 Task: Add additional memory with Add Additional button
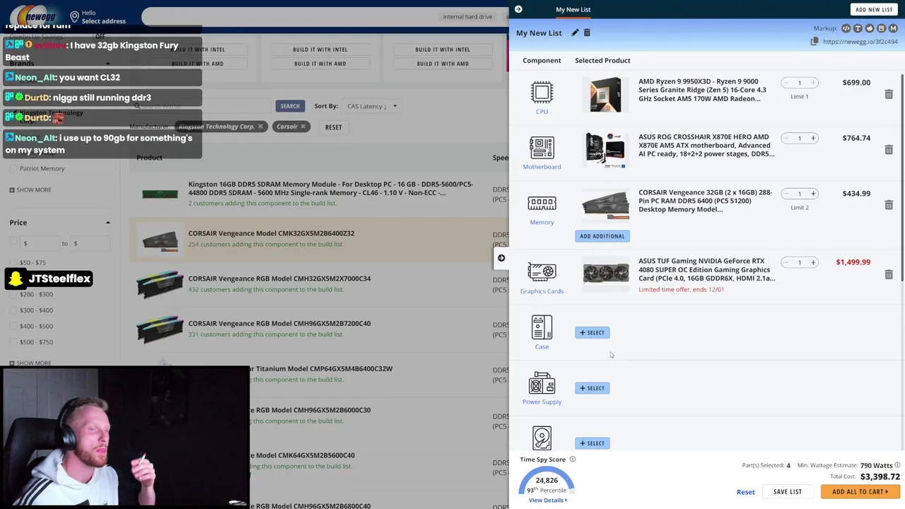click(602, 236)
